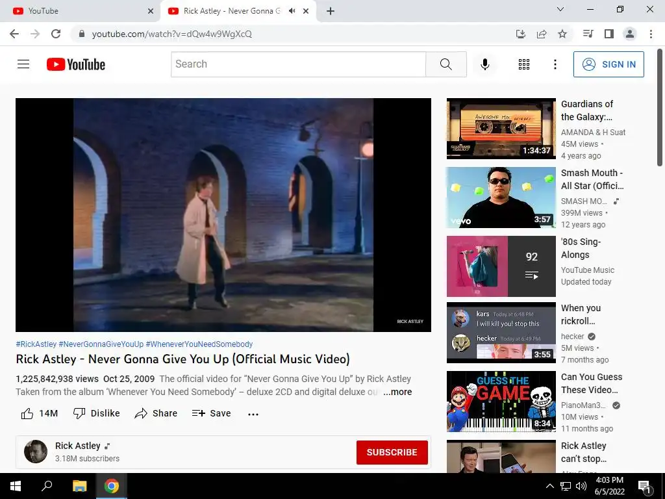665x499 pixels.
Task: Go back in Chrome
Action: pyautogui.click(x=14, y=34)
